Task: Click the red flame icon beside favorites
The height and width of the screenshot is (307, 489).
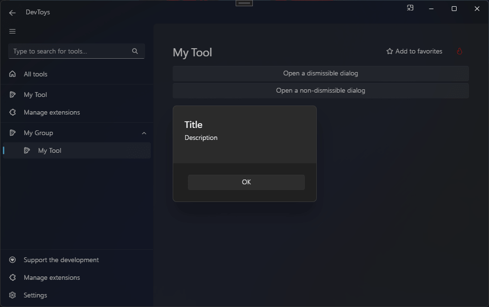Action: [x=459, y=51]
